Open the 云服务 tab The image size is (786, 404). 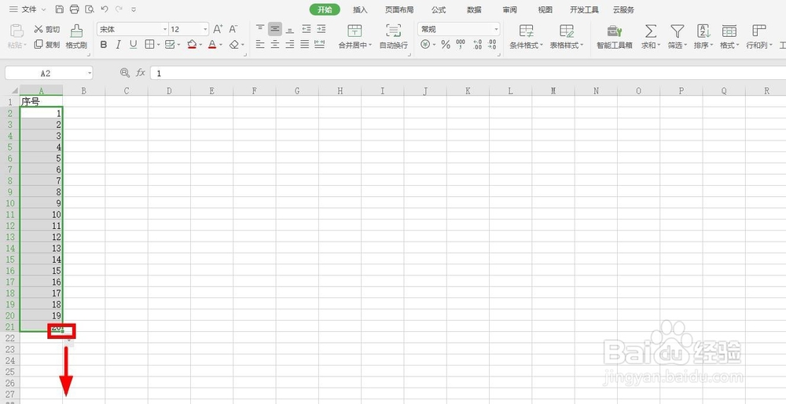pyautogui.click(x=623, y=9)
